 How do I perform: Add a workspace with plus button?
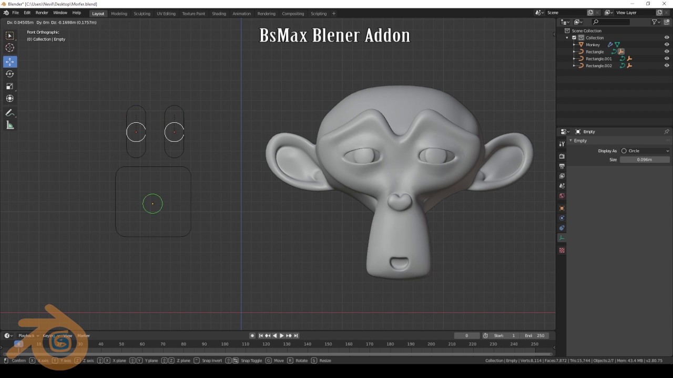tap(333, 14)
